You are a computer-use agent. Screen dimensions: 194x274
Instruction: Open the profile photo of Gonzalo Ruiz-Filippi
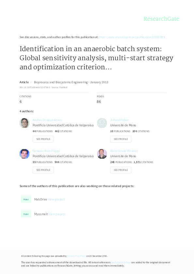24,154
